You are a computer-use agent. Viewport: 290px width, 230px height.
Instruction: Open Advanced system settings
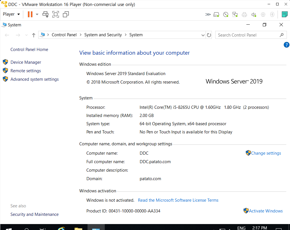34,79
